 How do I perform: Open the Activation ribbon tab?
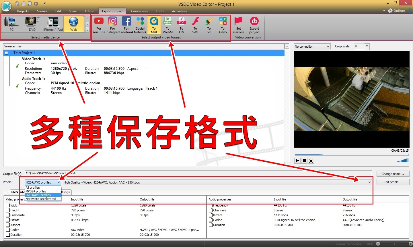179,11
